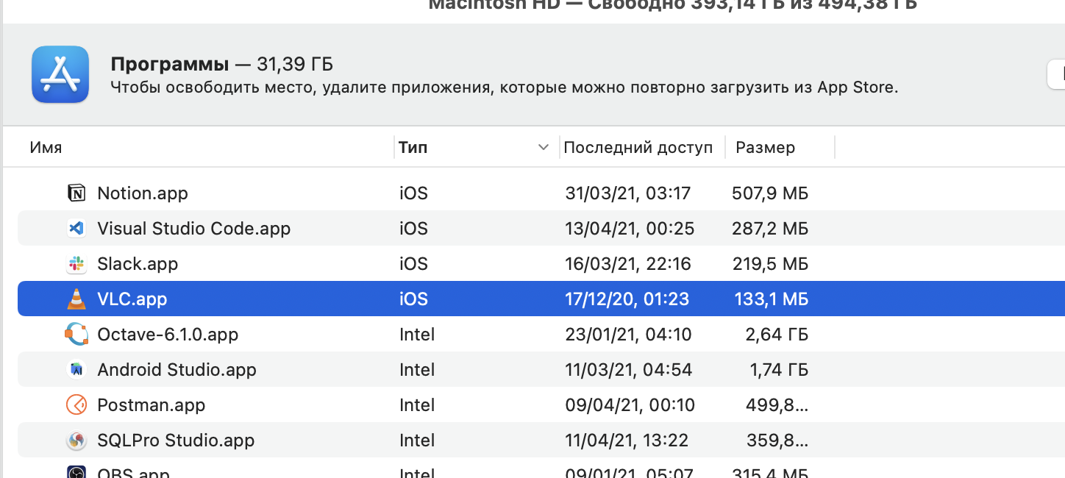Click the Octave app icon
This screenshot has height=478, width=1065.
(x=76, y=335)
